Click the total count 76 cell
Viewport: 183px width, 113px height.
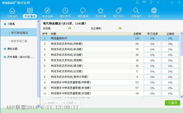tap(137, 49)
